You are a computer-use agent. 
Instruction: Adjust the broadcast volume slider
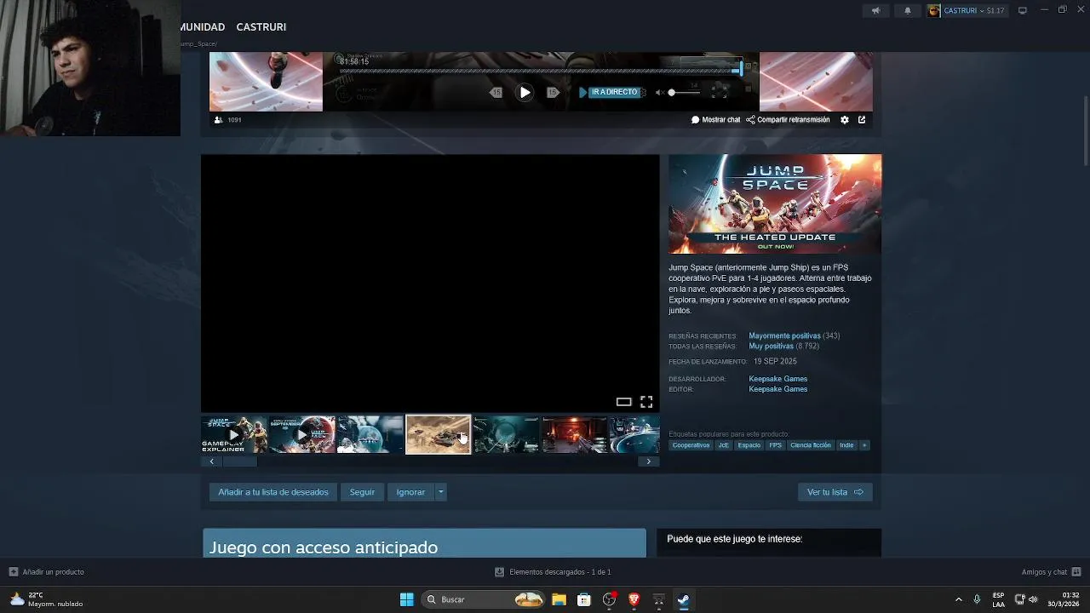point(684,92)
